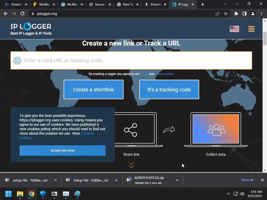Close the downloads bar
This screenshot has height=200, width=267.
pos(262,180)
